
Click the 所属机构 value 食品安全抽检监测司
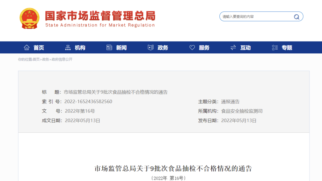pyautogui.click(x=242, y=111)
